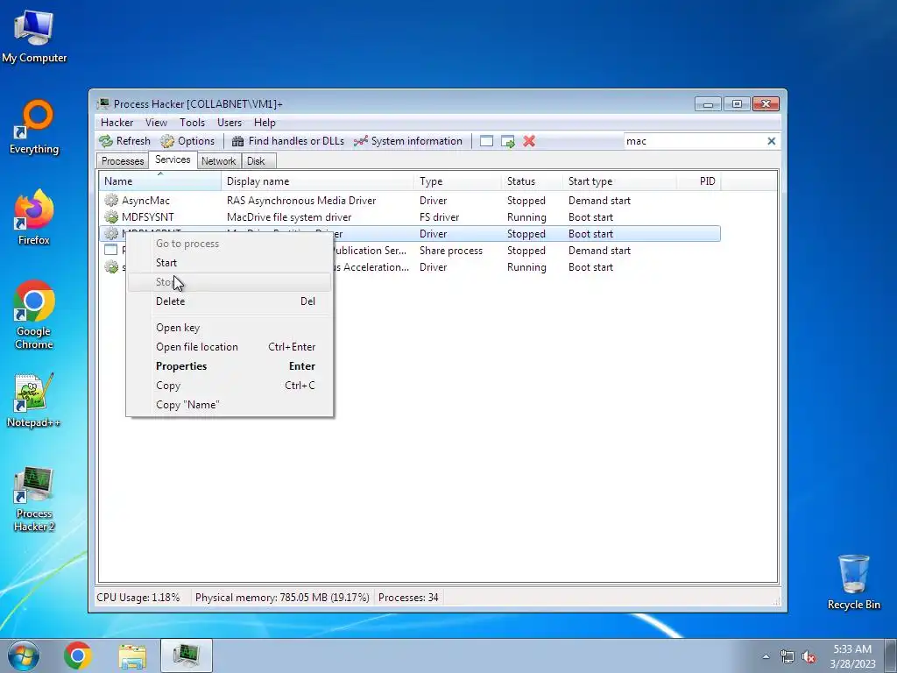Image resolution: width=897 pixels, height=673 pixels.
Task: Choose Open key in context menu
Action: click(x=229, y=328)
